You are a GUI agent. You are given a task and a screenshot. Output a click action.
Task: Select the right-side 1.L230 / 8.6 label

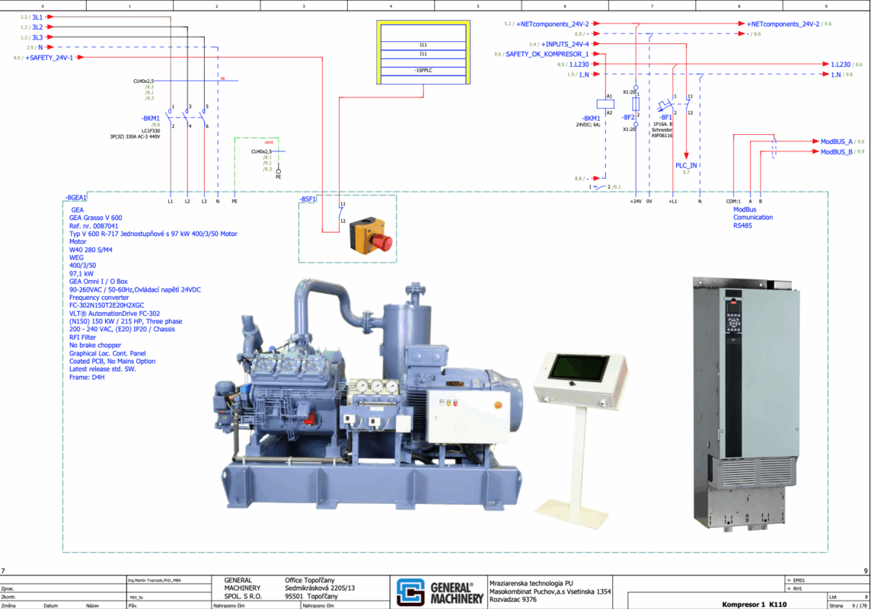pos(847,65)
